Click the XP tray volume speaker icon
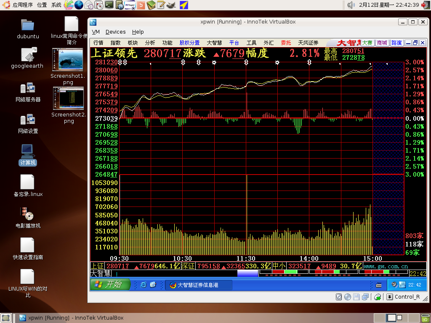This screenshot has height=323, width=431. point(394,285)
